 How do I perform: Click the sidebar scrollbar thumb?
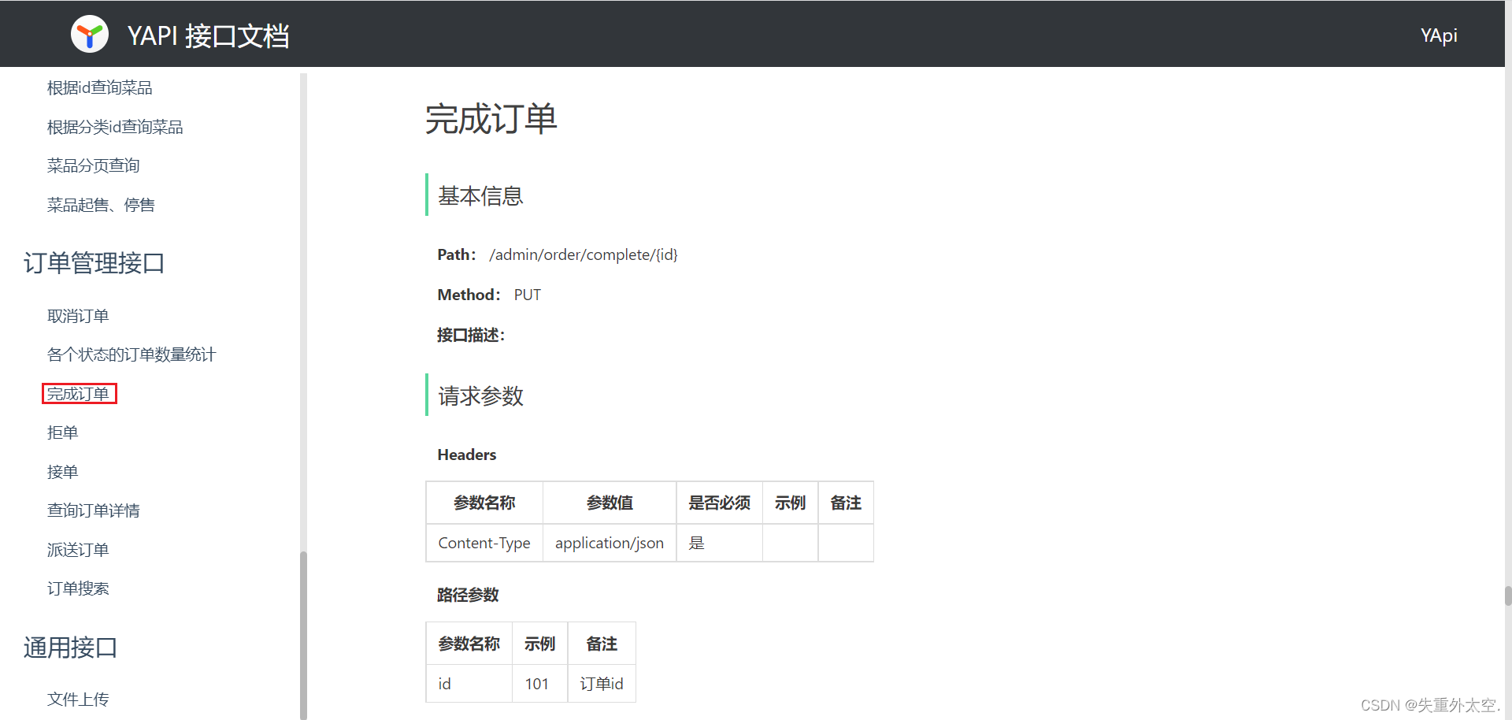303,635
